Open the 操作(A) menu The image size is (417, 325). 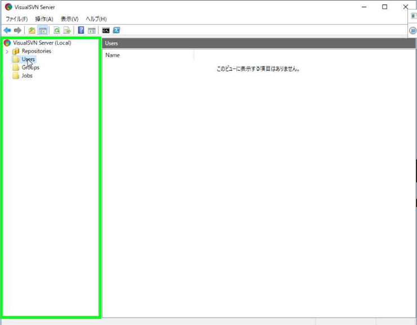tap(44, 19)
